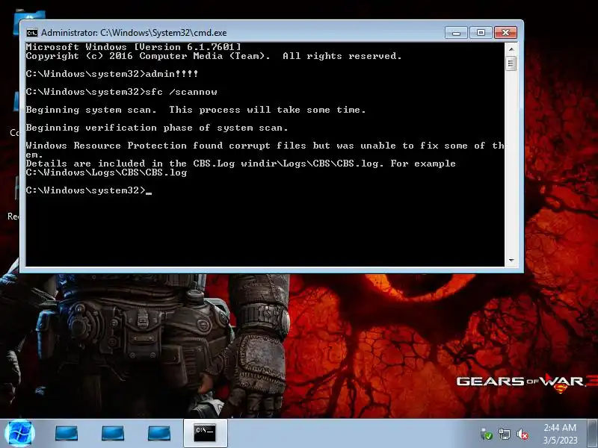Open the Windows Start orb
This screenshot has width=598, height=448.
click(x=19, y=434)
